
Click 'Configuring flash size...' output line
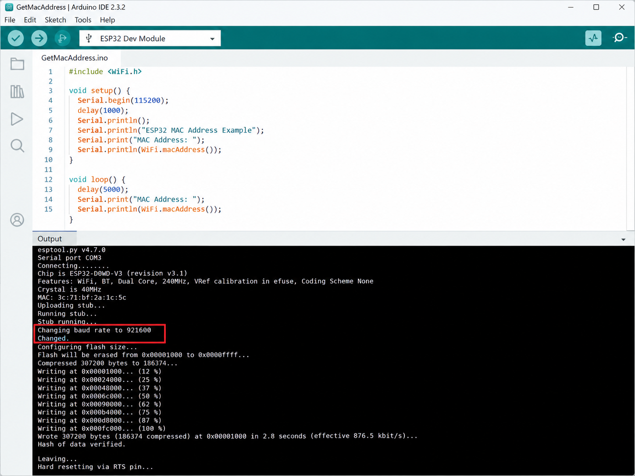[87, 347]
